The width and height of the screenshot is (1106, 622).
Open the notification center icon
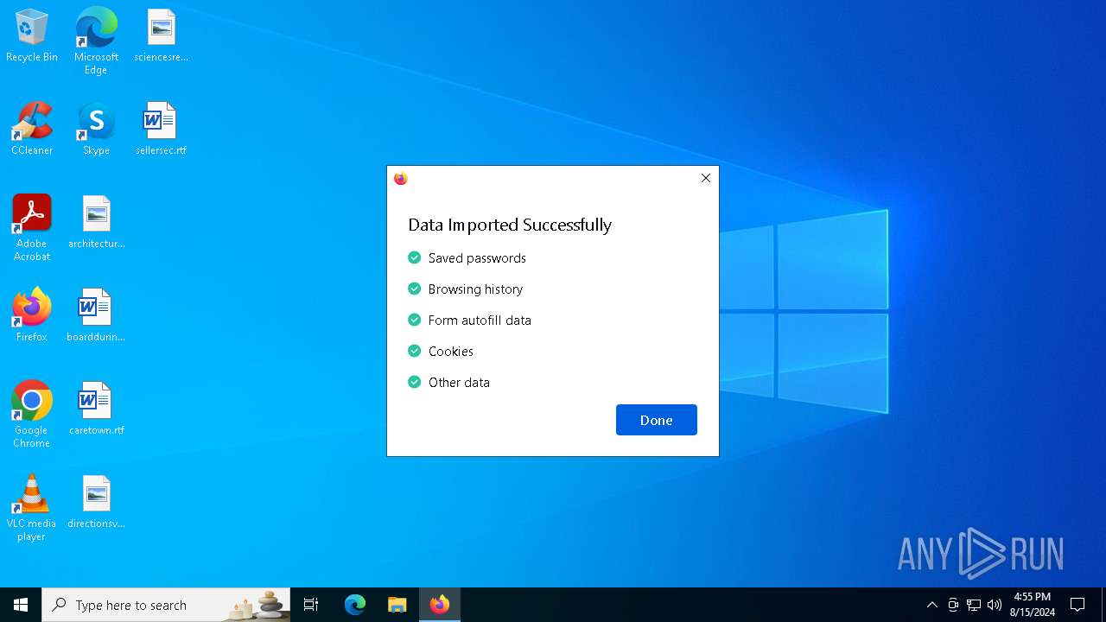1077,605
